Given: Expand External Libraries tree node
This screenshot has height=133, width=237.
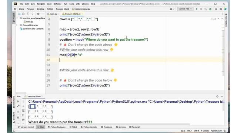Looking at the screenshot, I should tap(17, 25).
